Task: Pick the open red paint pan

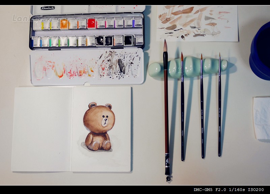Action: click(91, 23)
